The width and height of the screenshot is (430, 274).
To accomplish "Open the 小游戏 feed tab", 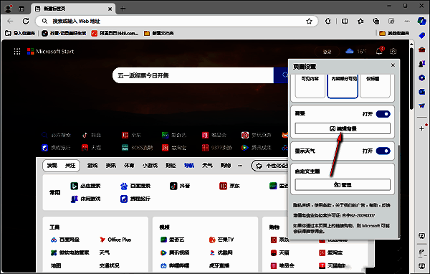I will point(150,166).
